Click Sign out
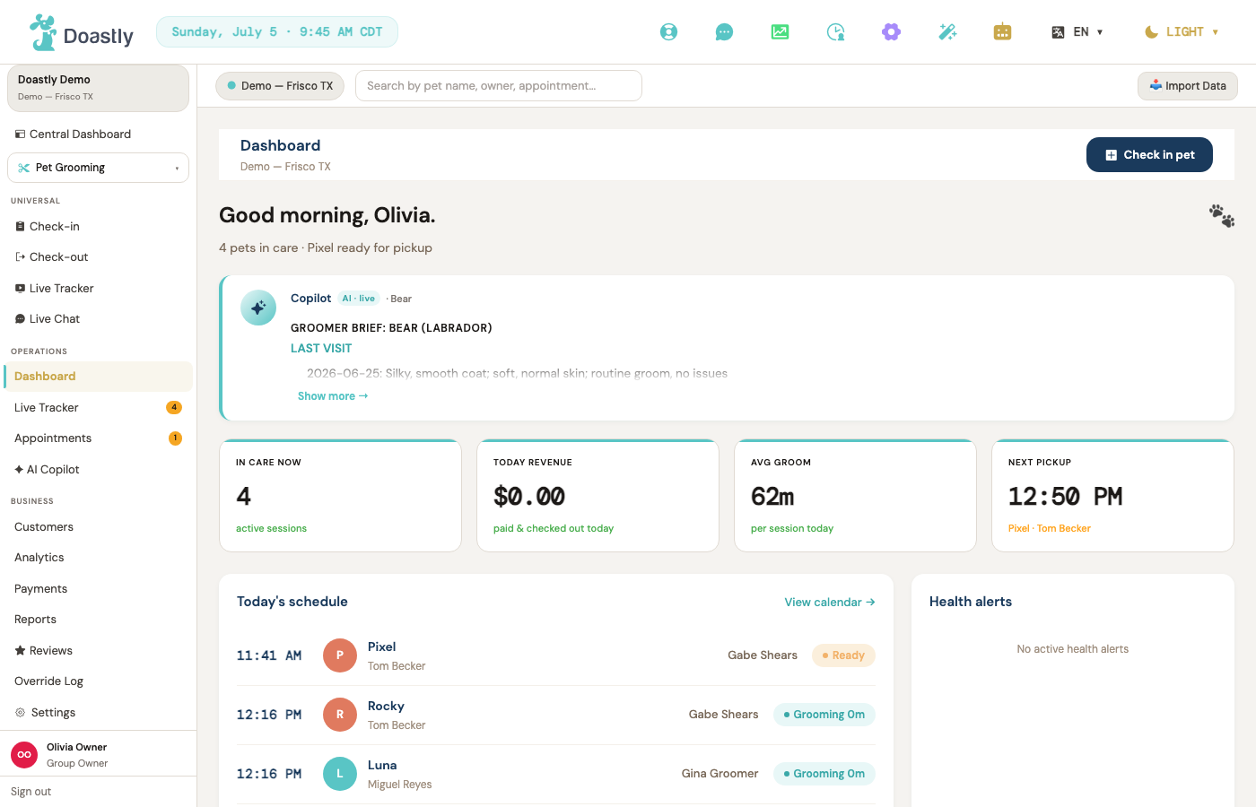The image size is (1256, 807). (x=31, y=792)
